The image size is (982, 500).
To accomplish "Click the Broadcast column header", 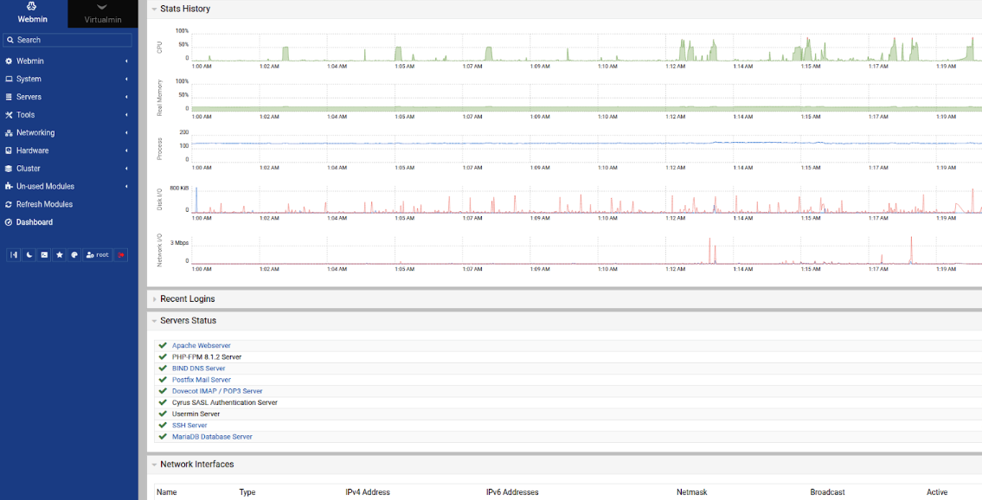I will [x=827, y=492].
